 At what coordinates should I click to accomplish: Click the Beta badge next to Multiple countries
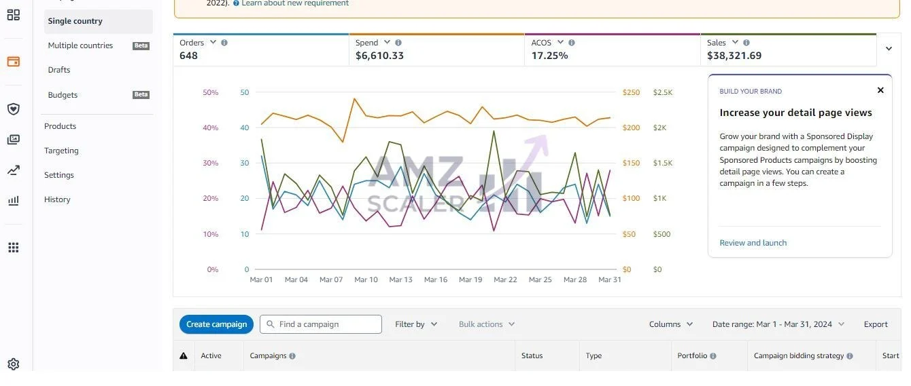[141, 46]
